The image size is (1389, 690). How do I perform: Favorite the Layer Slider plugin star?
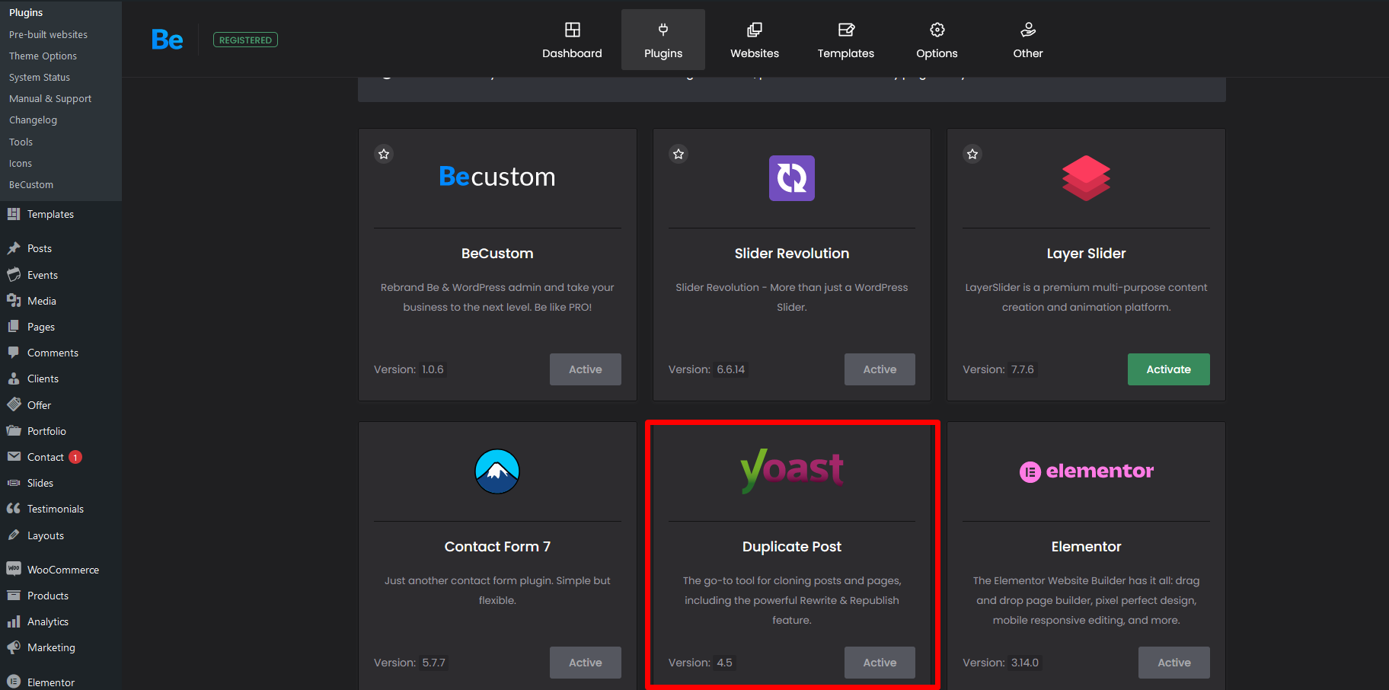[972, 154]
